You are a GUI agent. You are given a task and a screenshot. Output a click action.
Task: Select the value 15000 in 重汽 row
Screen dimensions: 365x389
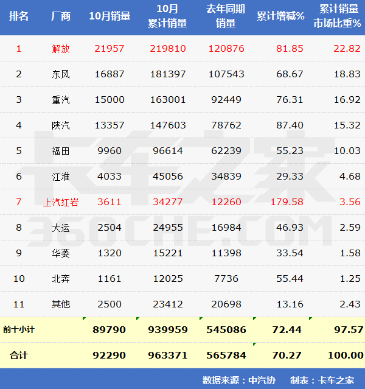pyautogui.click(x=109, y=100)
